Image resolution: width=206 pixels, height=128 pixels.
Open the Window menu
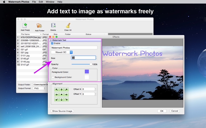[x=50, y=2]
